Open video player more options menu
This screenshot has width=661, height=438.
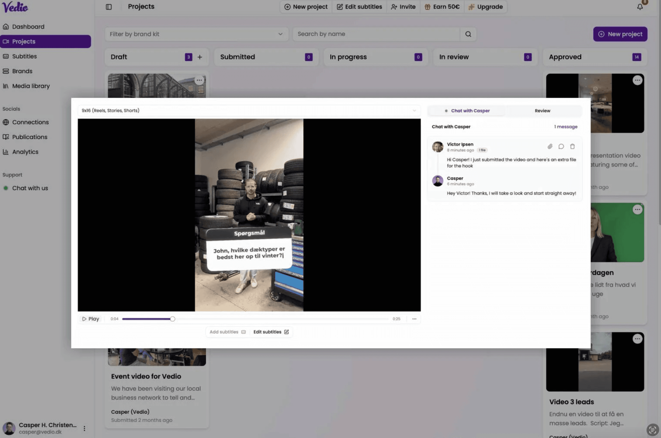pos(414,319)
